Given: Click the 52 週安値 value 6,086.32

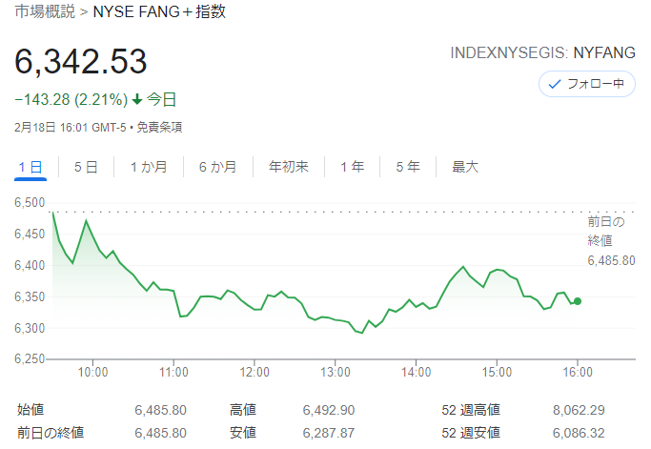Looking at the screenshot, I should (x=579, y=433).
